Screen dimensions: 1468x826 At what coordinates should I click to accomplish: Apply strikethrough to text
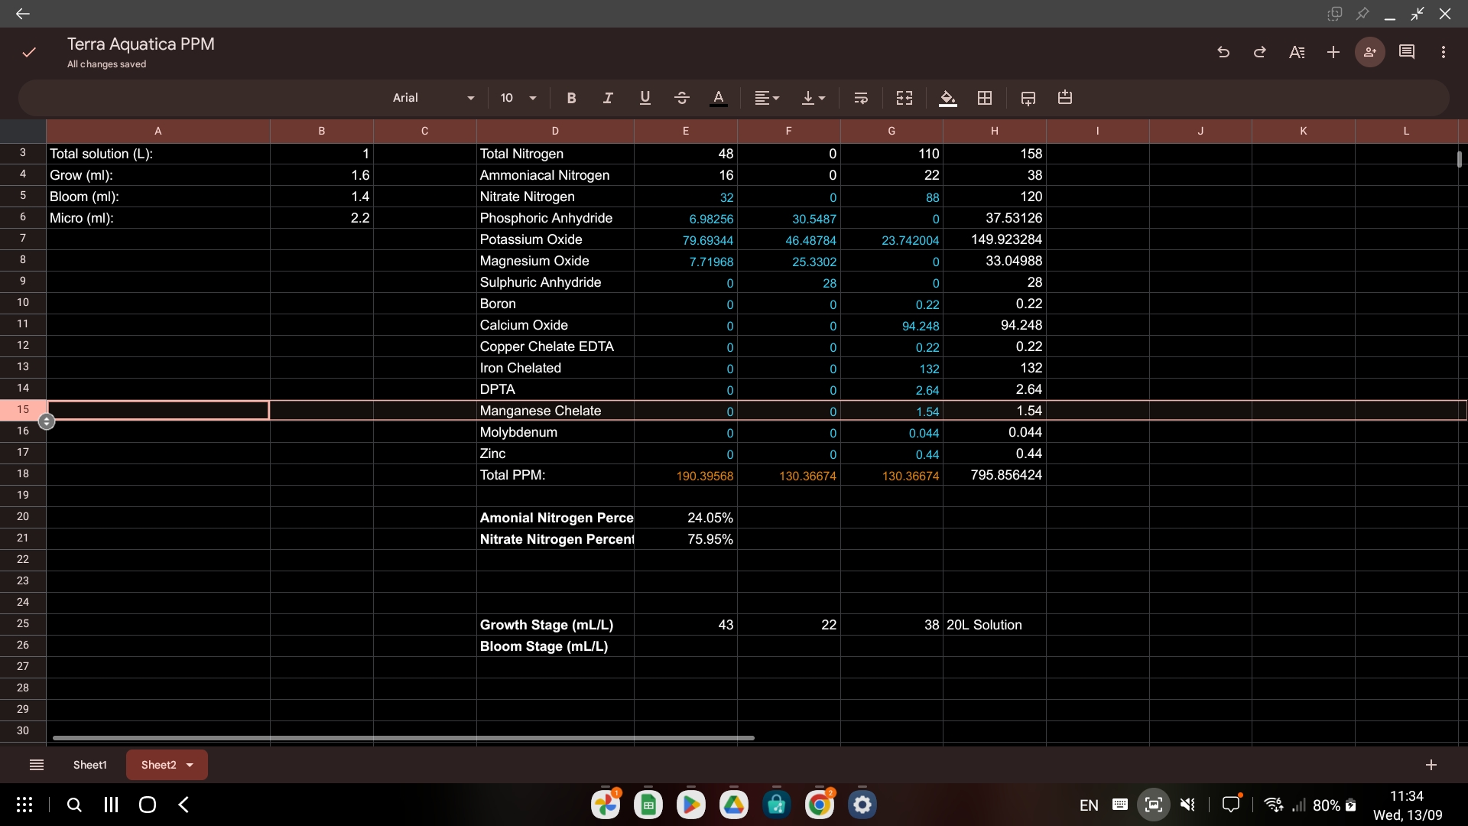click(681, 98)
